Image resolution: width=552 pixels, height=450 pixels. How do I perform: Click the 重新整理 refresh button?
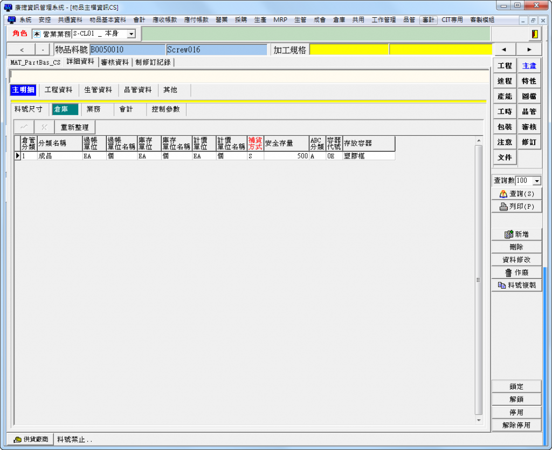coord(74,127)
